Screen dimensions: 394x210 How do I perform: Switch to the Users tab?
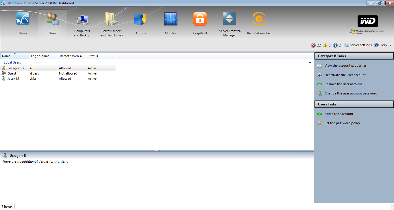point(53,24)
